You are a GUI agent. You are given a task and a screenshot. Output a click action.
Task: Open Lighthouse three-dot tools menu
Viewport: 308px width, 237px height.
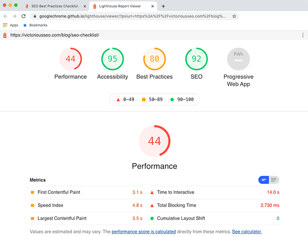tap(303, 35)
